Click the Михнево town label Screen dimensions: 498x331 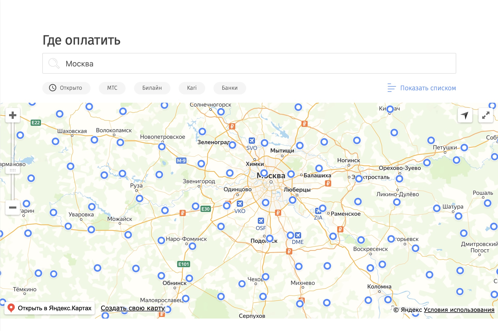(303, 283)
